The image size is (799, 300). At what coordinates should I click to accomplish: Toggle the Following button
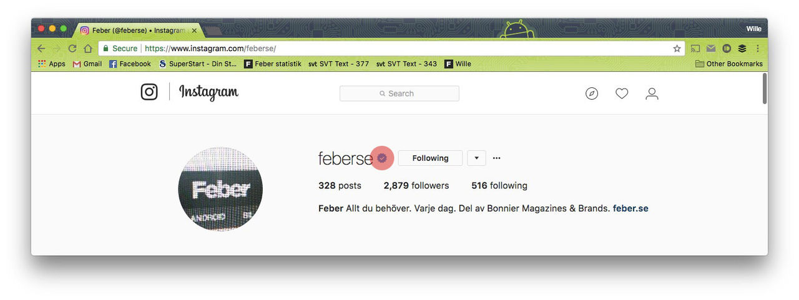pyautogui.click(x=430, y=158)
